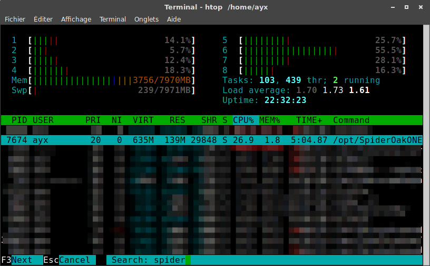Open the Éditer menu
The height and width of the screenshot is (266, 430).
(43, 19)
